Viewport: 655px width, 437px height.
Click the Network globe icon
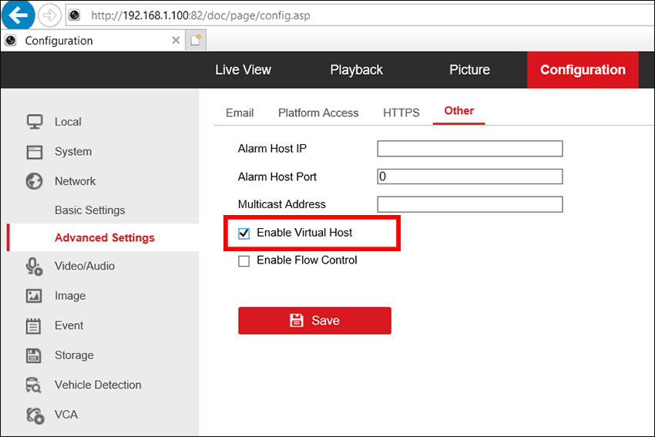[x=34, y=181]
